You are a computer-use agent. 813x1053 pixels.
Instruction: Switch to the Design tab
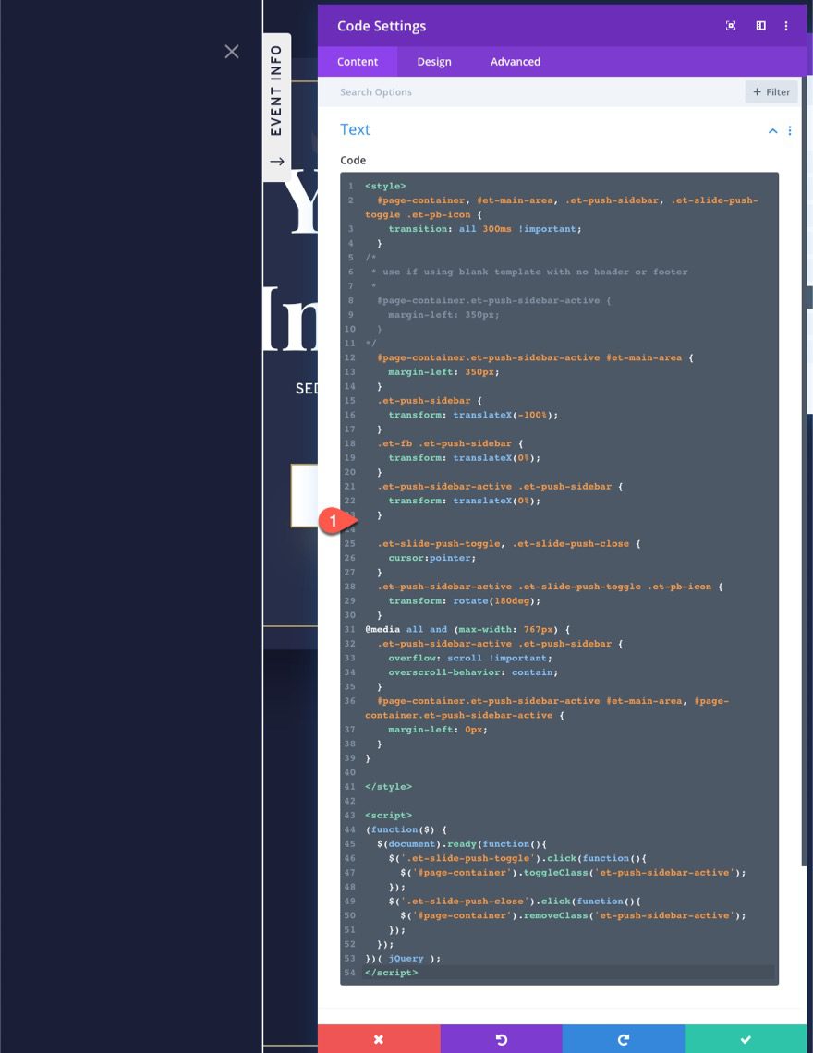tap(433, 61)
